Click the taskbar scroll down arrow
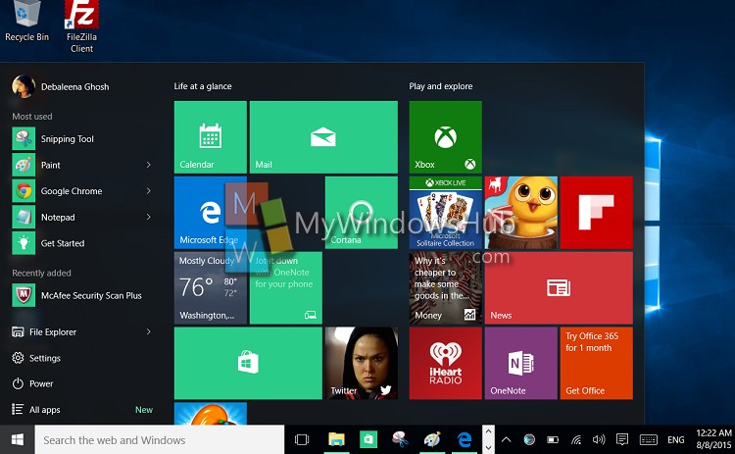735x454 pixels. click(x=488, y=448)
